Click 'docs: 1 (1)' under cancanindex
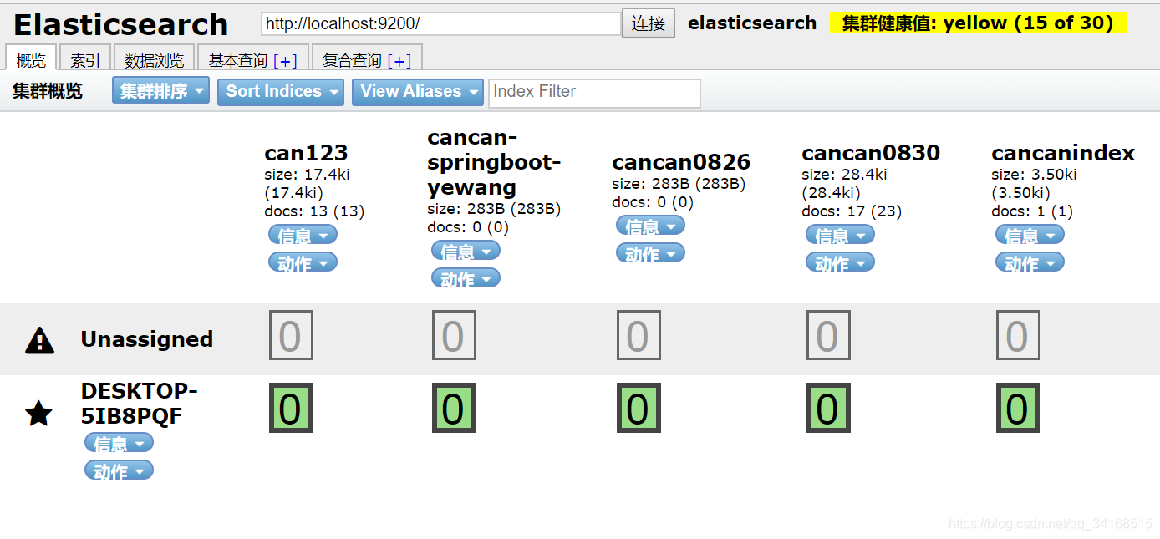The image size is (1160, 539). (x=1032, y=211)
